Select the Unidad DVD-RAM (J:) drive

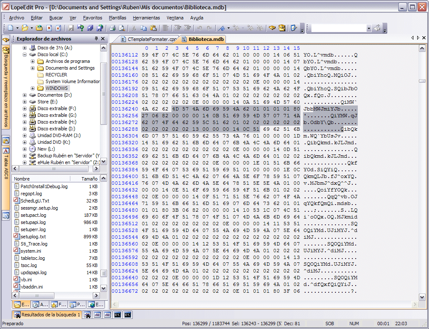coord(59,135)
